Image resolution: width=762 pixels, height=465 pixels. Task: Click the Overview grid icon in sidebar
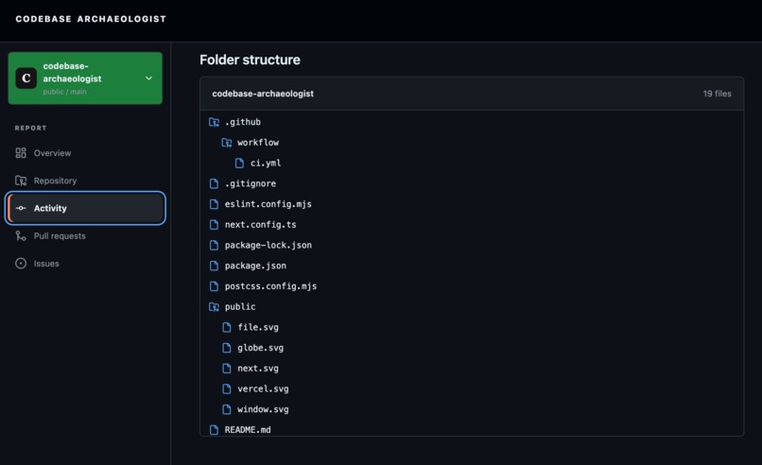tap(21, 153)
